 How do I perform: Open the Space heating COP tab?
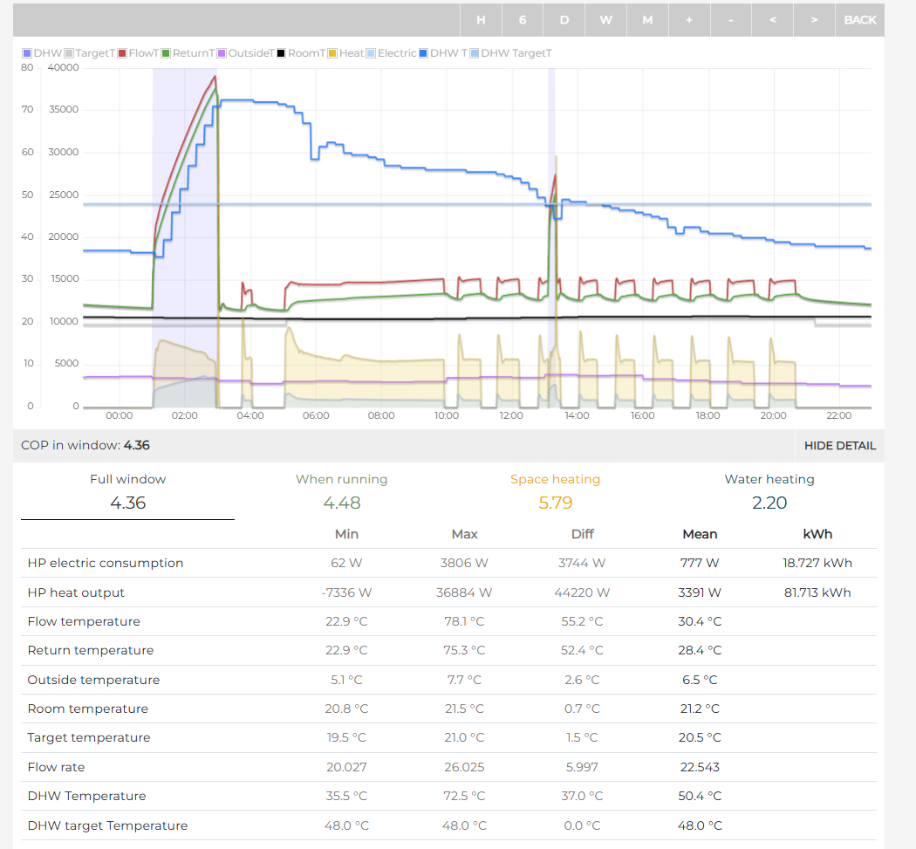click(x=555, y=492)
